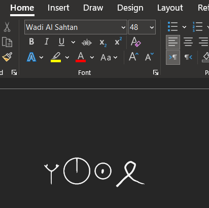
Task: Click the Y-shaped glyph in the document
Action: [52, 174]
